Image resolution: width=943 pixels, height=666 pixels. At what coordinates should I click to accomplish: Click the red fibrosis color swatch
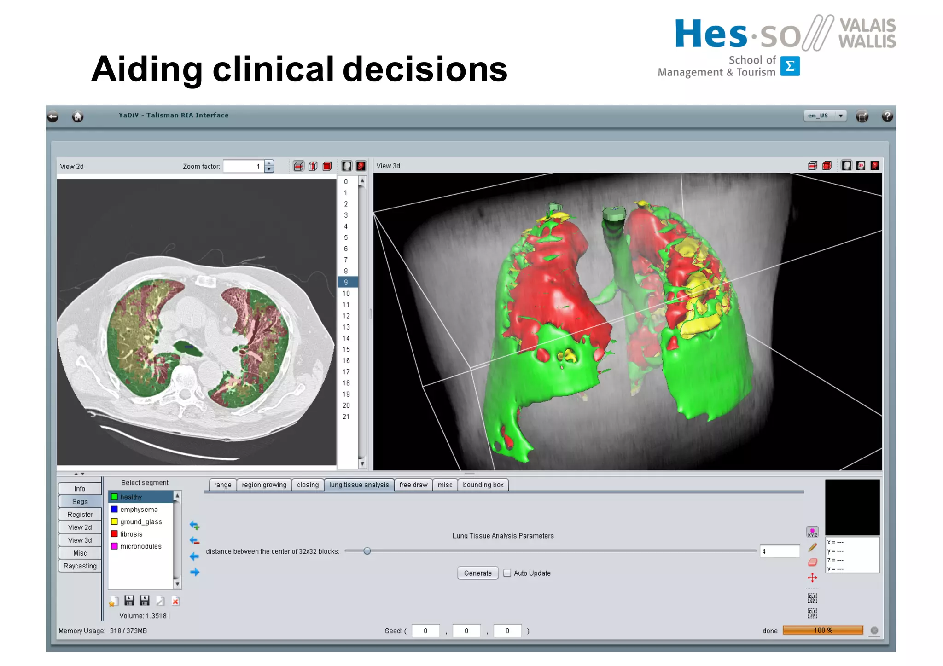point(114,534)
